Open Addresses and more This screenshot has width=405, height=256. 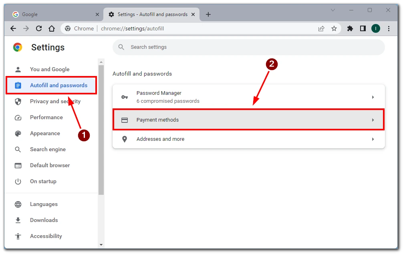point(249,139)
